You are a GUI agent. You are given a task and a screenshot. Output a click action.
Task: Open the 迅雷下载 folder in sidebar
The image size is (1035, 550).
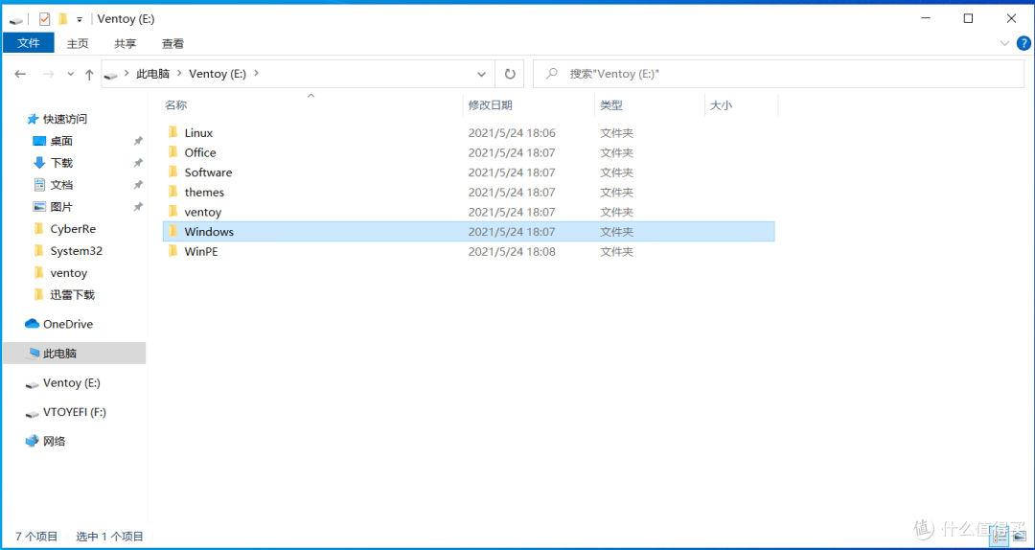tap(72, 294)
